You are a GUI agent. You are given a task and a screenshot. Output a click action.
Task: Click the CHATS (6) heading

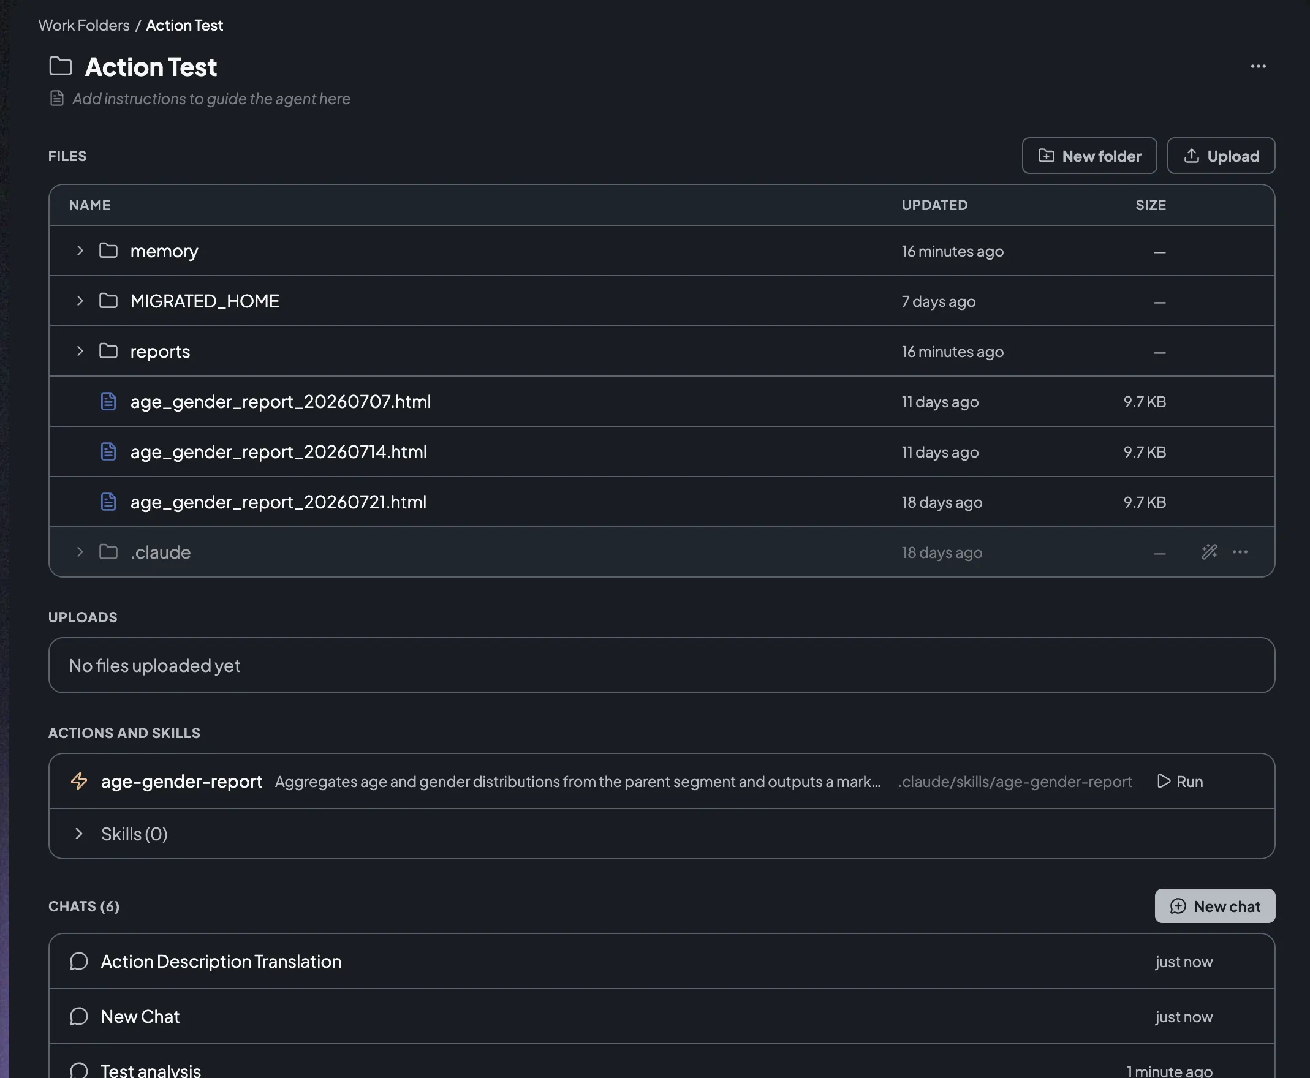pyautogui.click(x=84, y=907)
